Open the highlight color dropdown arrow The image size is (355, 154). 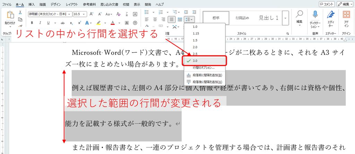pyautogui.click(x=105, y=23)
